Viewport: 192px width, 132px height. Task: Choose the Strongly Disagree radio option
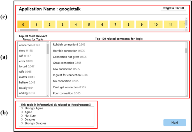coord(22,123)
